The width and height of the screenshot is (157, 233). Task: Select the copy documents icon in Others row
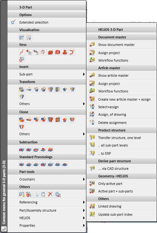[x=36, y=194]
